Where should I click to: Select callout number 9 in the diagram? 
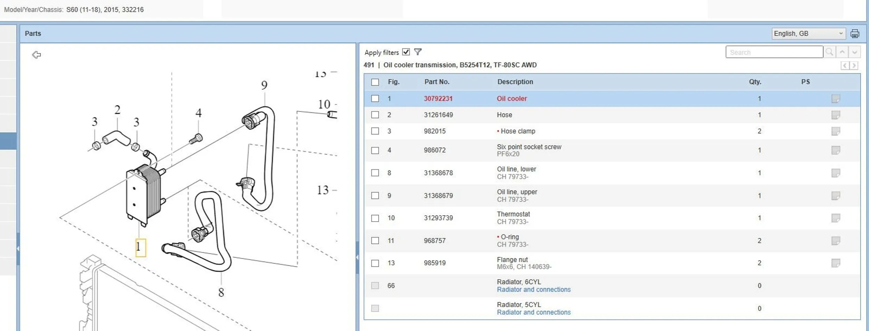pyautogui.click(x=264, y=85)
